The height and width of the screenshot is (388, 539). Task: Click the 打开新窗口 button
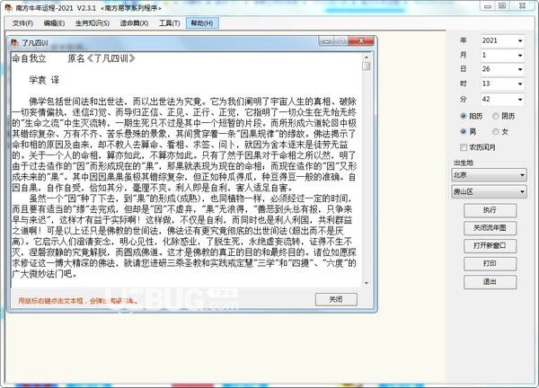pos(490,246)
